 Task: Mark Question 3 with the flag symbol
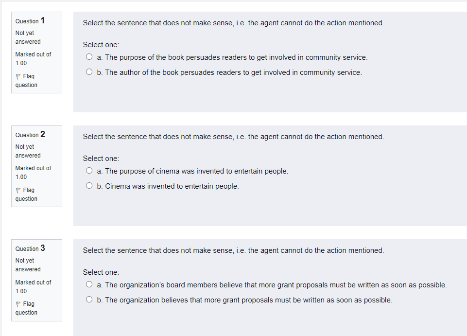(x=17, y=303)
